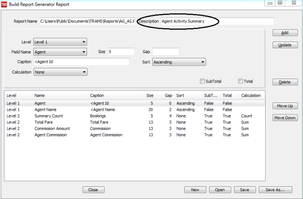The image size is (303, 199).
Task: Select the Summary Count row
Action: coord(135,116)
